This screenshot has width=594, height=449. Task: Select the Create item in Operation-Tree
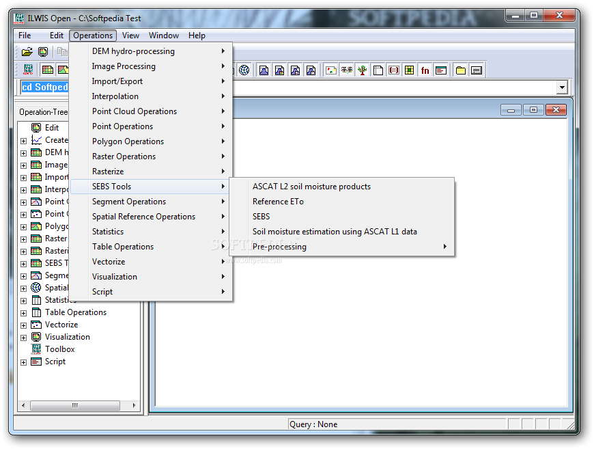click(57, 140)
